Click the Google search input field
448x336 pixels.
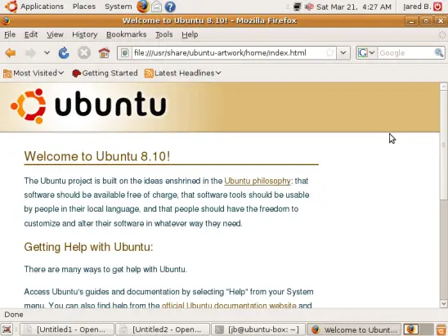pyautogui.click(x=405, y=53)
